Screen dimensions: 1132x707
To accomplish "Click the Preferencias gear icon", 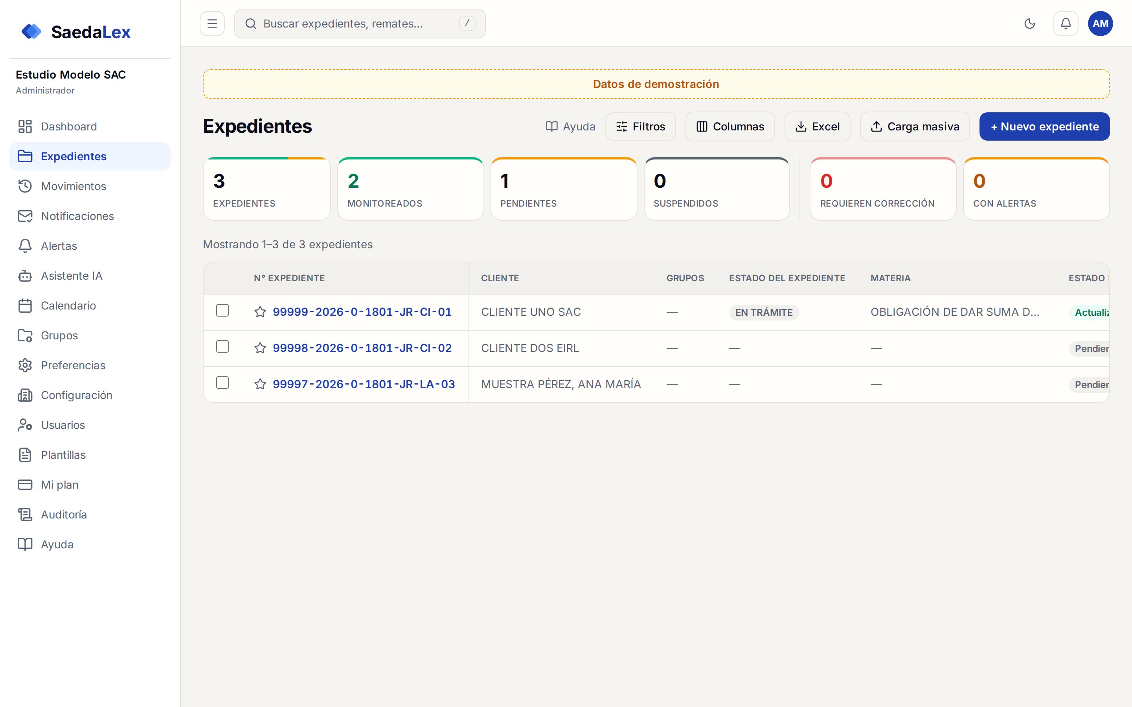I will click(25, 365).
